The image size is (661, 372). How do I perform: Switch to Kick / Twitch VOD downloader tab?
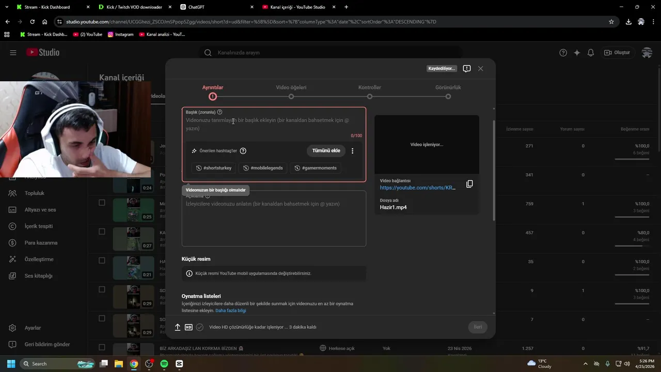[x=134, y=7]
